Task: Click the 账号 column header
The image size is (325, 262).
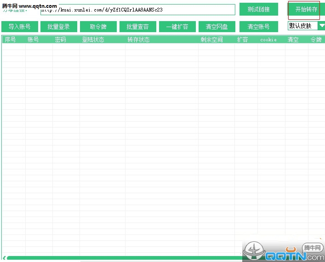Action: point(33,39)
